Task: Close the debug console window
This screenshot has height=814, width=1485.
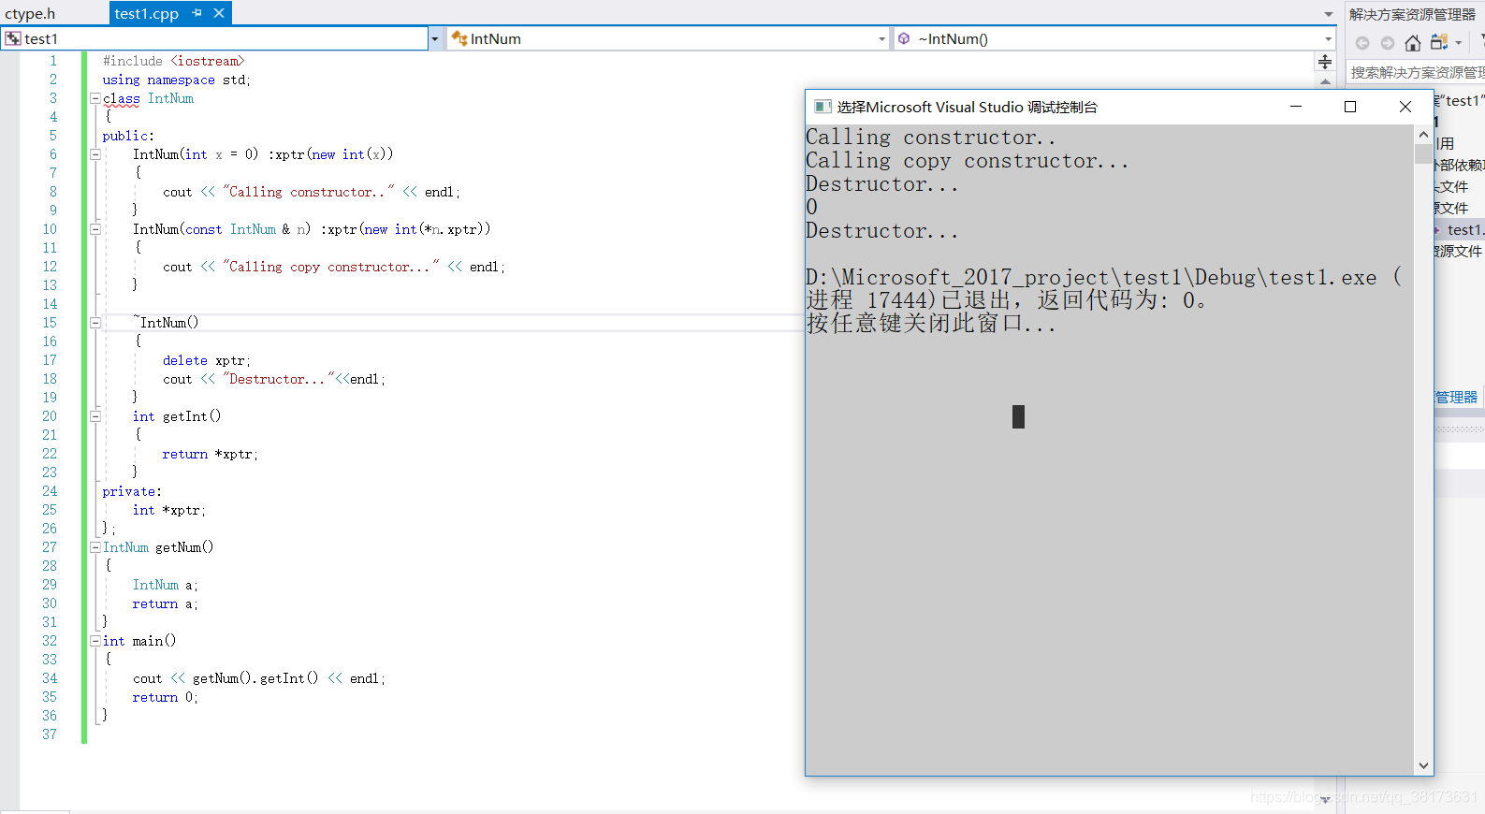Action: point(1405,107)
